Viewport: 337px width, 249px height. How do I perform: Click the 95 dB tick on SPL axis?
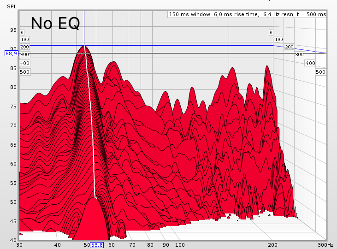(13, 30)
